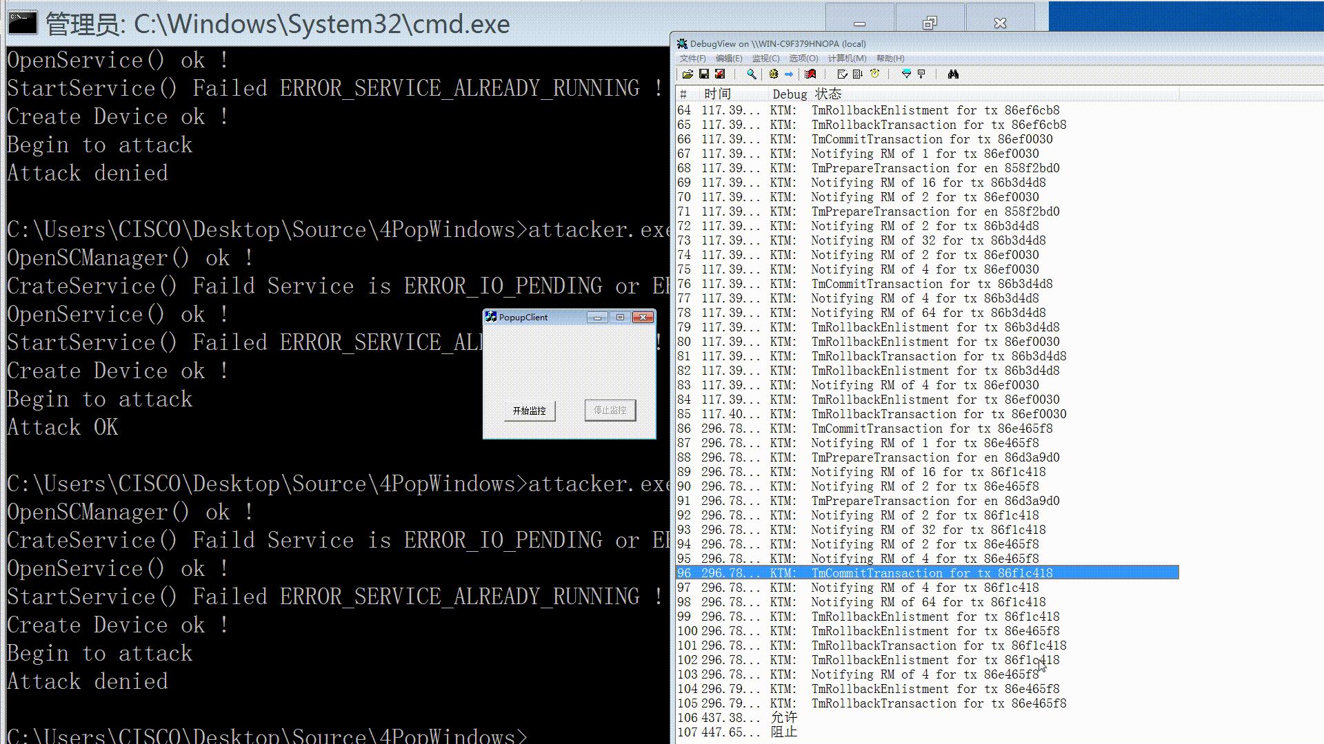
Task: Expand the 选项(O) menu
Action: point(803,59)
